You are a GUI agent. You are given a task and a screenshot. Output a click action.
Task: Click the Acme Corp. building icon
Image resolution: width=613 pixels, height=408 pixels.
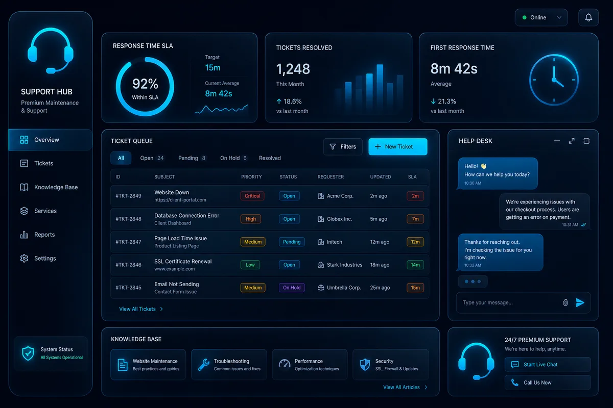point(321,196)
